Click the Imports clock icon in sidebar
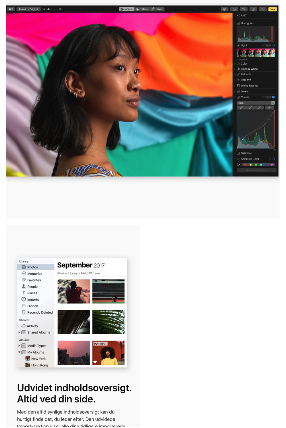The height and width of the screenshot is (428, 286). click(24, 299)
